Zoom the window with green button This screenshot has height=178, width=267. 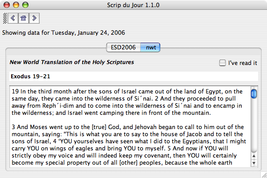[x=24, y=5]
